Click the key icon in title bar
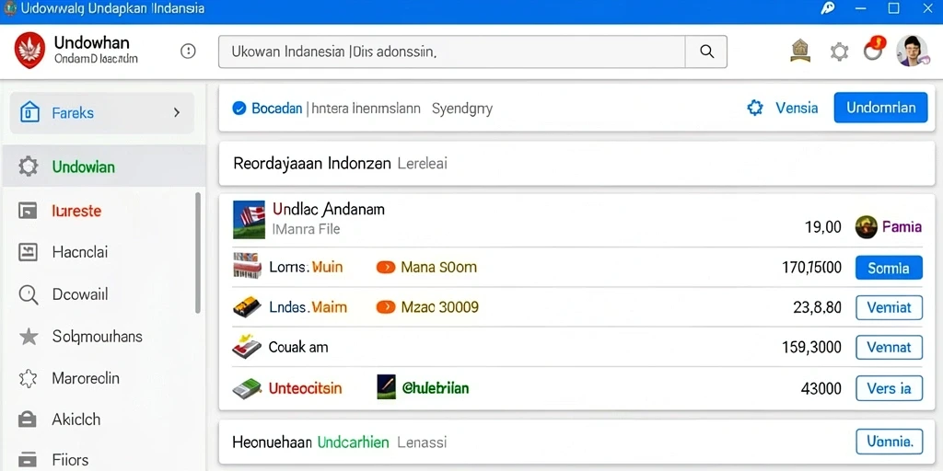The height and width of the screenshot is (471, 943). [x=828, y=9]
